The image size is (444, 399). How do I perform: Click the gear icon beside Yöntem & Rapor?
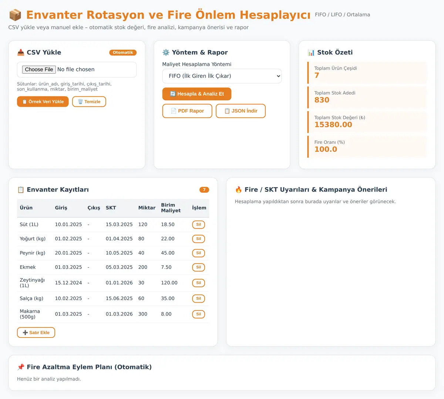(x=166, y=53)
